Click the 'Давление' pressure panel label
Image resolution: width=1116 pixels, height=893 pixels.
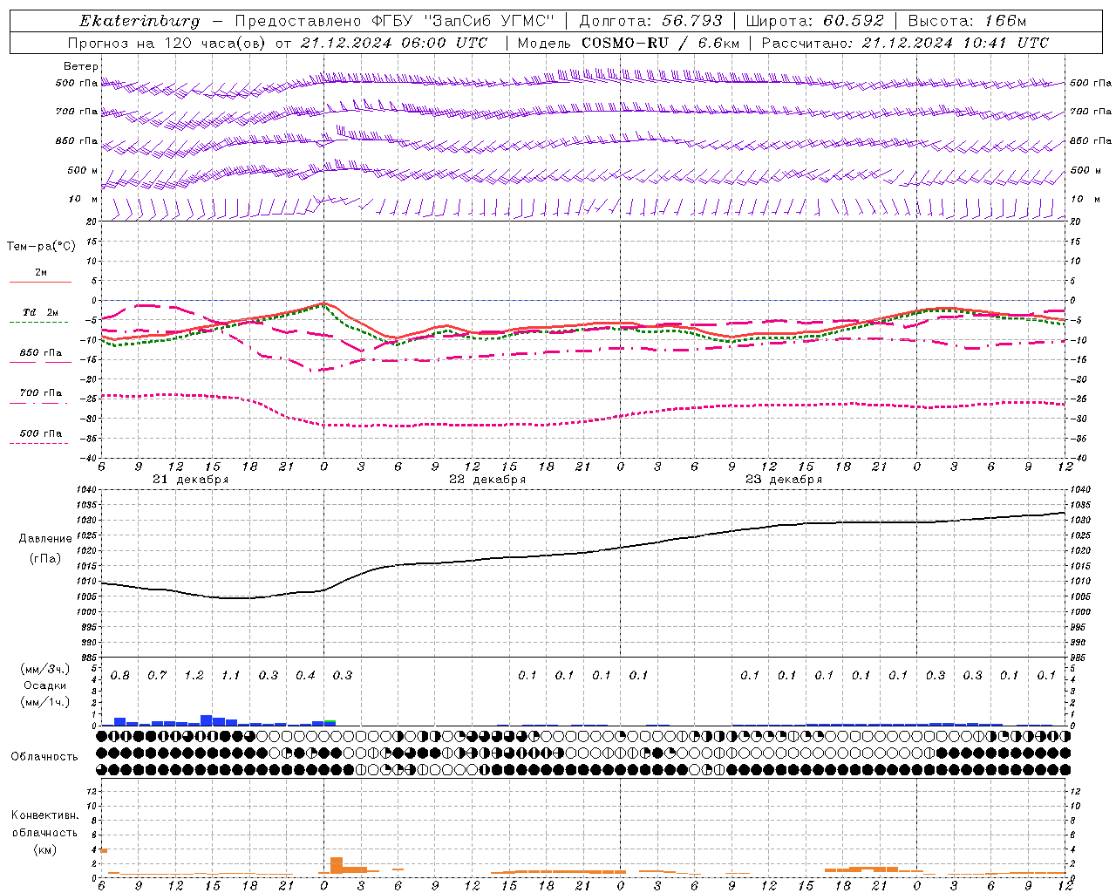point(45,539)
